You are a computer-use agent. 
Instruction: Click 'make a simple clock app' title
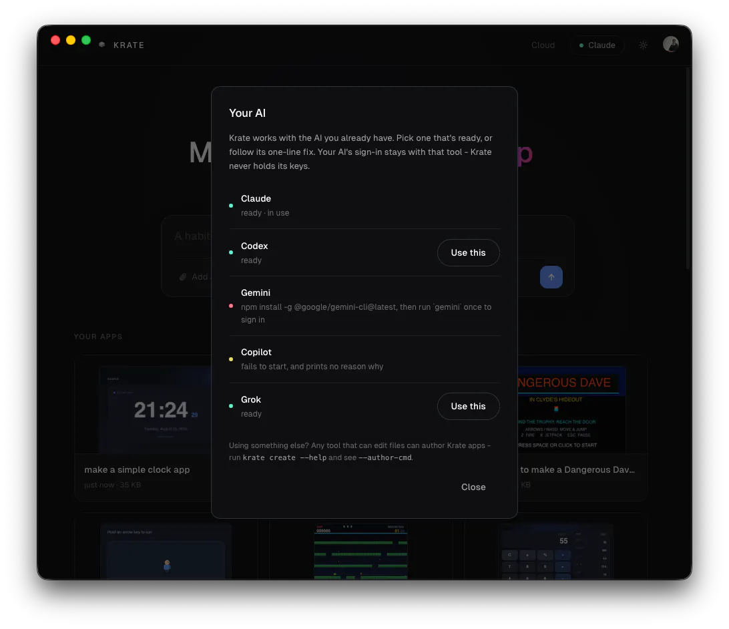[x=137, y=469]
